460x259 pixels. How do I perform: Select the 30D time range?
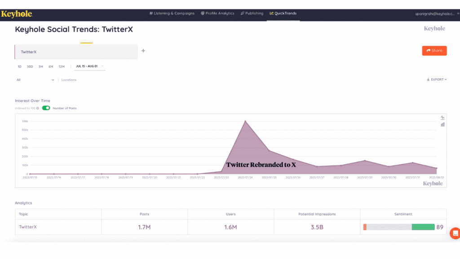[30, 67]
